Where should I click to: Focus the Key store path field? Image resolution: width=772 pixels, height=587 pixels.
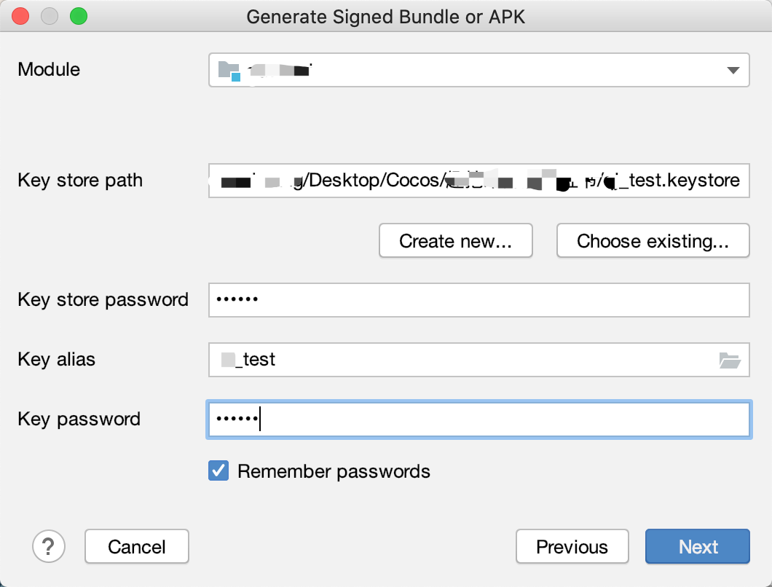pyautogui.click(x=478, y=181)
